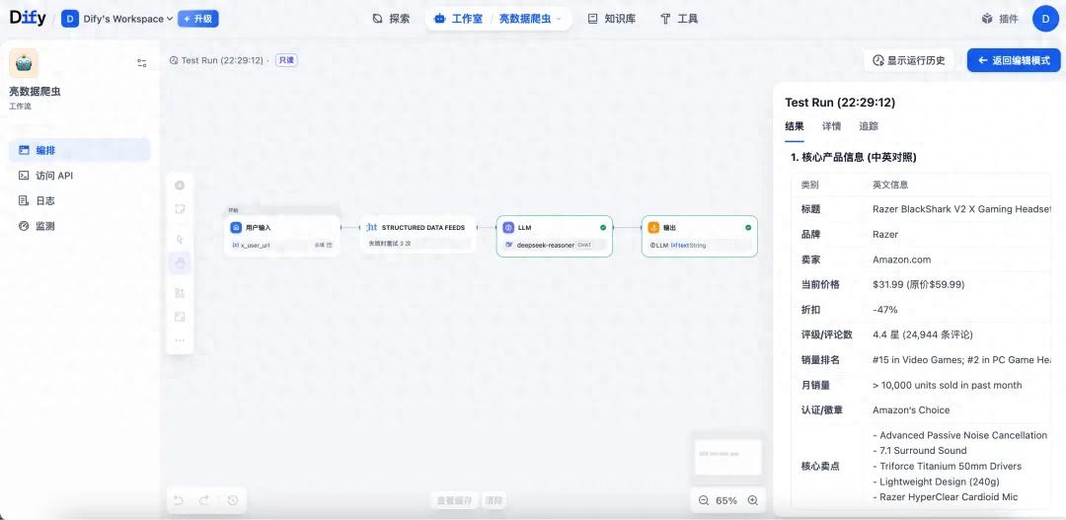Open the 65% zoom level menu

click(726, 500)
